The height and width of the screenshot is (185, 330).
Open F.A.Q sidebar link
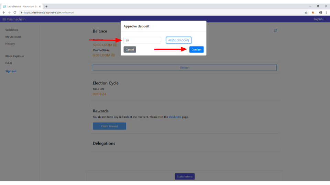coord(9,63)
